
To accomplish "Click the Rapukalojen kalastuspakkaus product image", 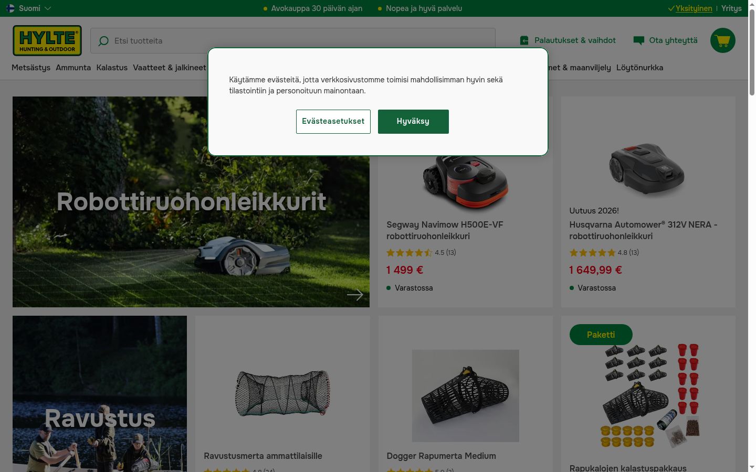I will pyautogui.click(x=649, y=396).
